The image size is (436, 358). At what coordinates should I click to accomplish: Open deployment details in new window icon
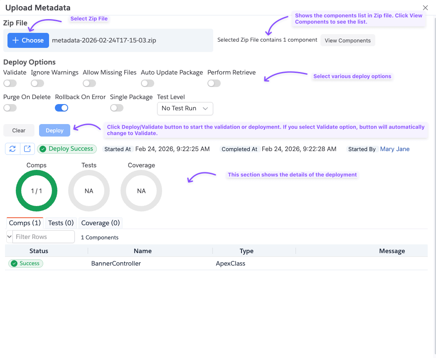(27, 149)
